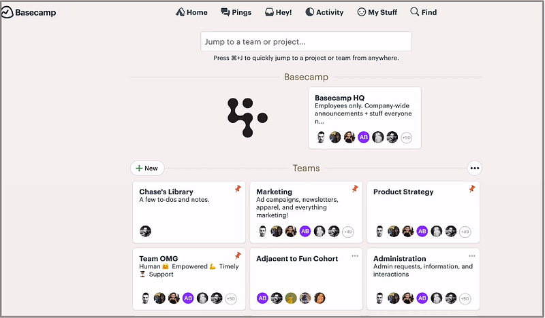This screenshot has height=318, width=545.
Task: Click the New team button
Action: [146, 168]
